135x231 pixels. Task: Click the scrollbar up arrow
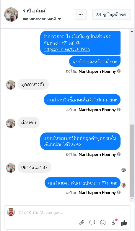point(132,31)
